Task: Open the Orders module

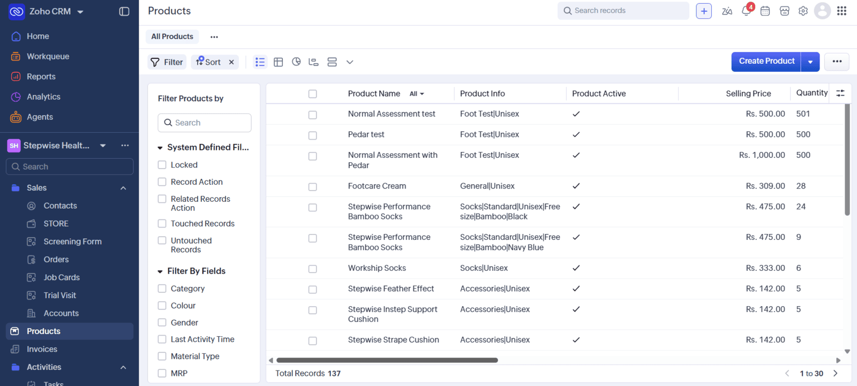Action: (56, 260)
